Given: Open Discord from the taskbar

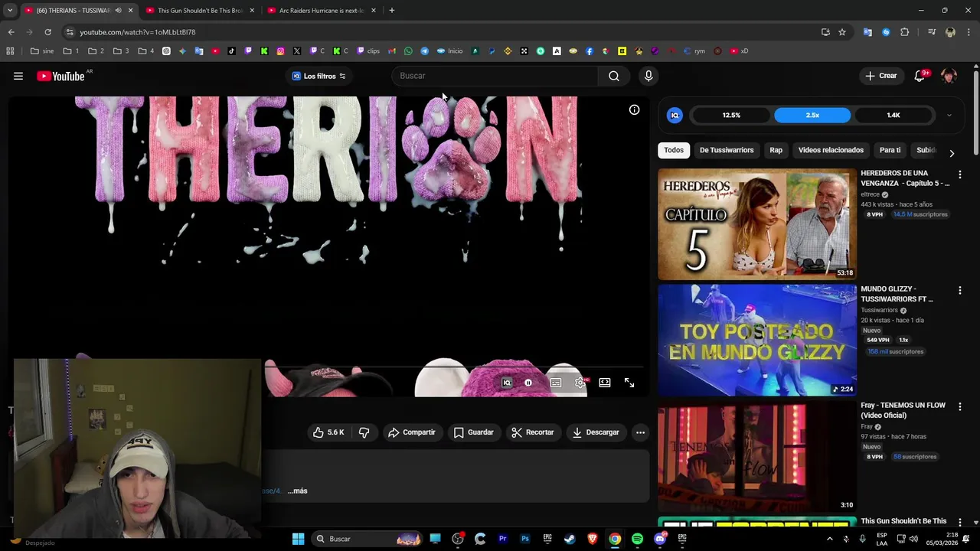Looking at the screenshot, I should [659, 539].
